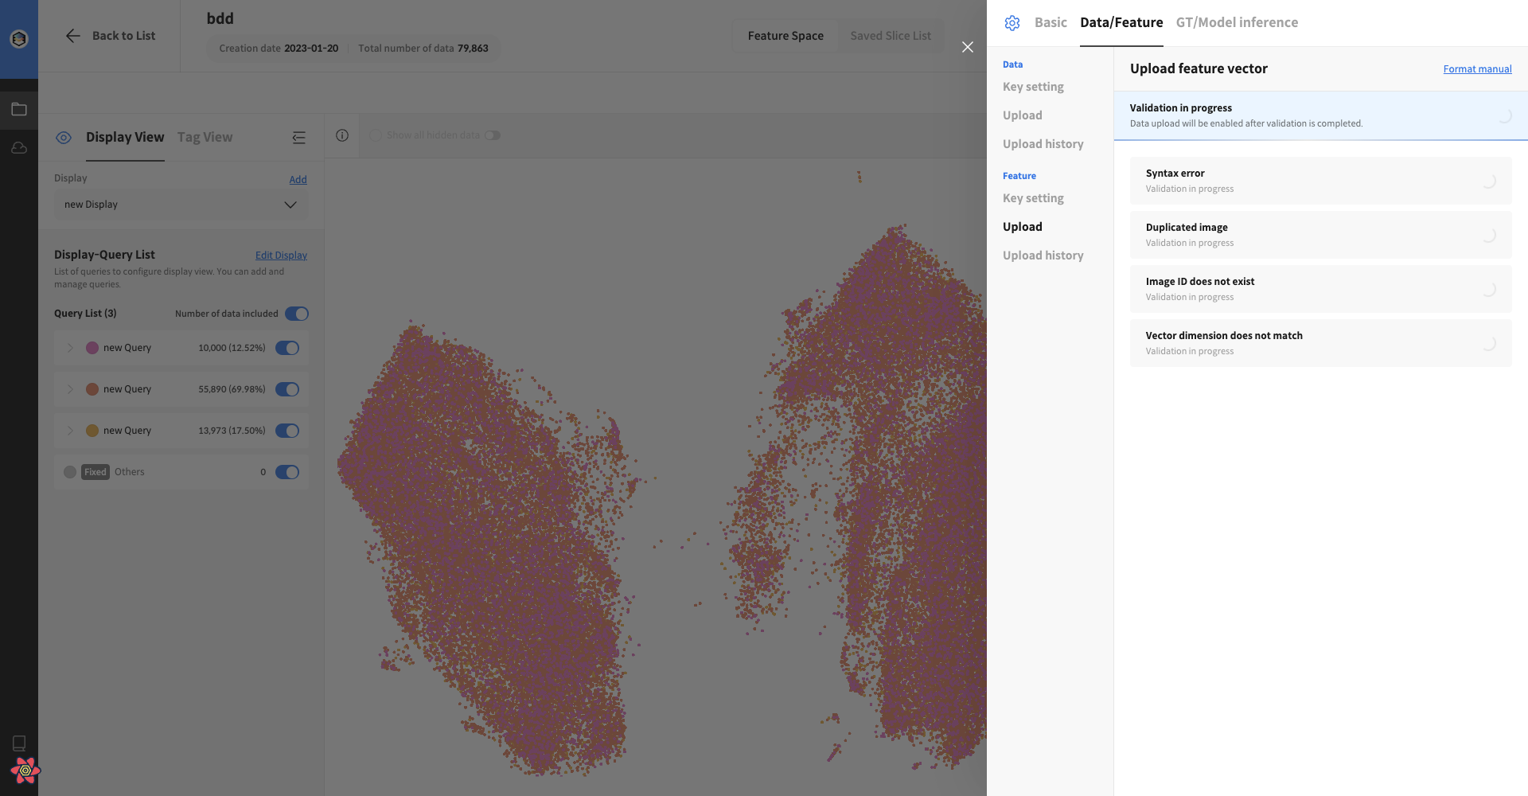Switch to the Tag View tab

pyautogui.click(x=205, y=137)
